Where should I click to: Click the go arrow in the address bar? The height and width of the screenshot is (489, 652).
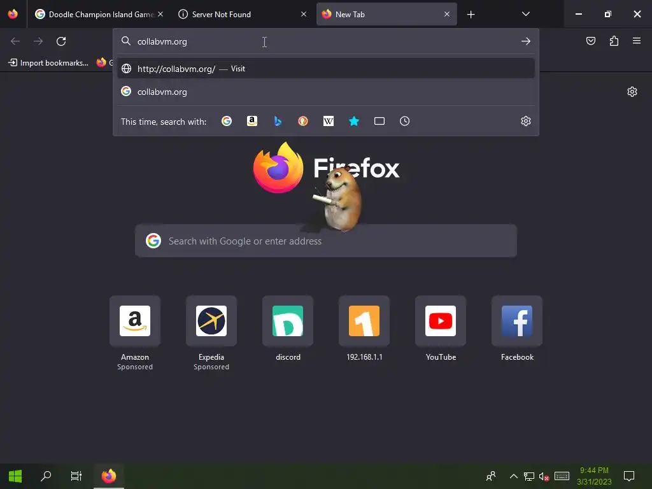[525, 41]
